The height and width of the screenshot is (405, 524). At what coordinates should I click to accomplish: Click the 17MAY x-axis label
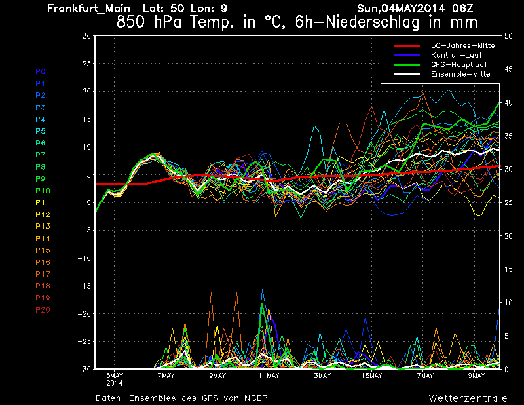(x=423, y=376)
